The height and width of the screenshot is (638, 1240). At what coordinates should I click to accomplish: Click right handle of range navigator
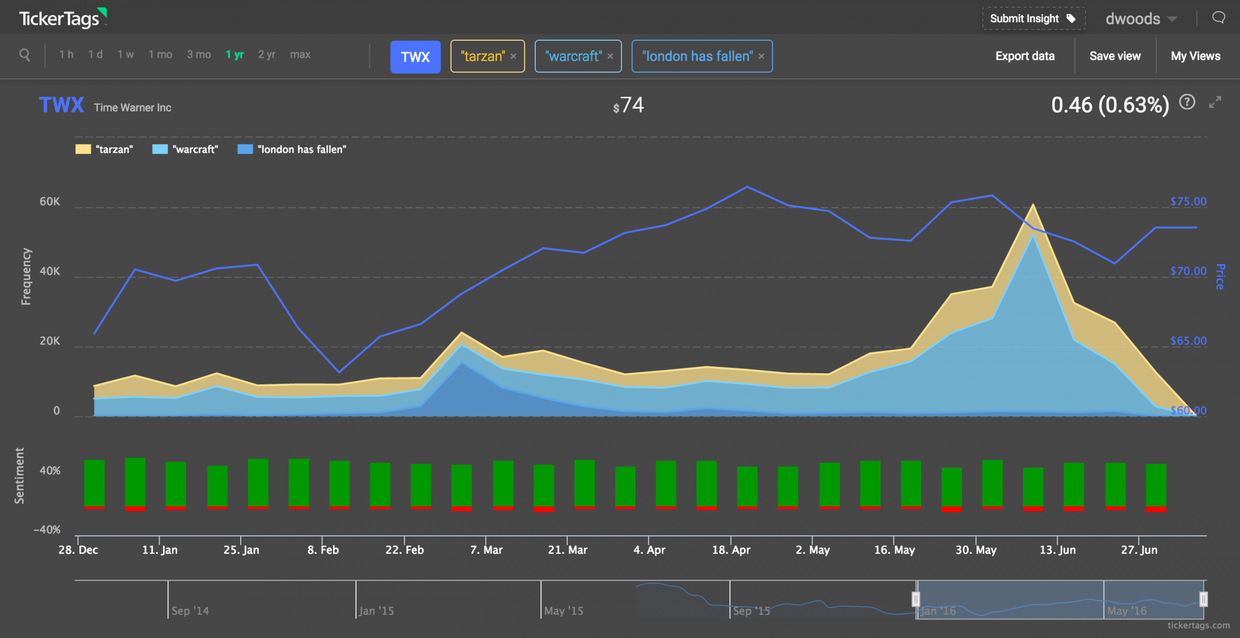[1203, 599]
